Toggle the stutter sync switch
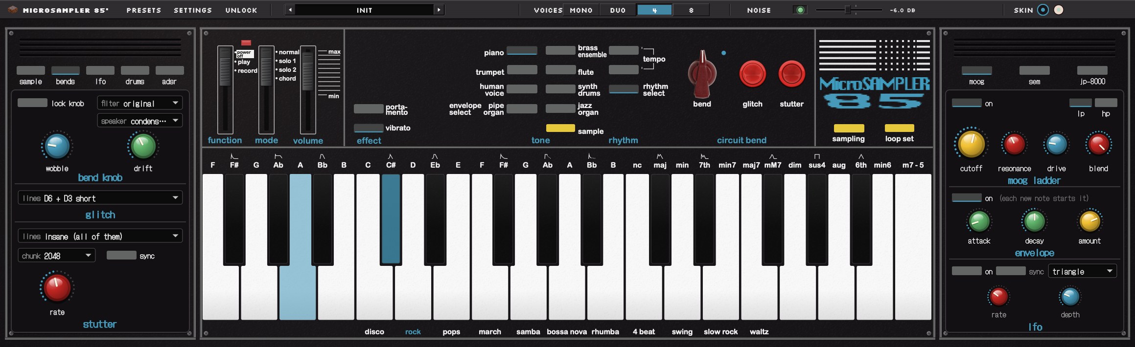This screenshot has width=1135, height=347. coord(121,255)
